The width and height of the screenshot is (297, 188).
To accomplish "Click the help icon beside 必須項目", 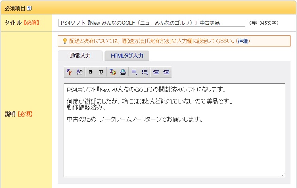I will 29,8.
